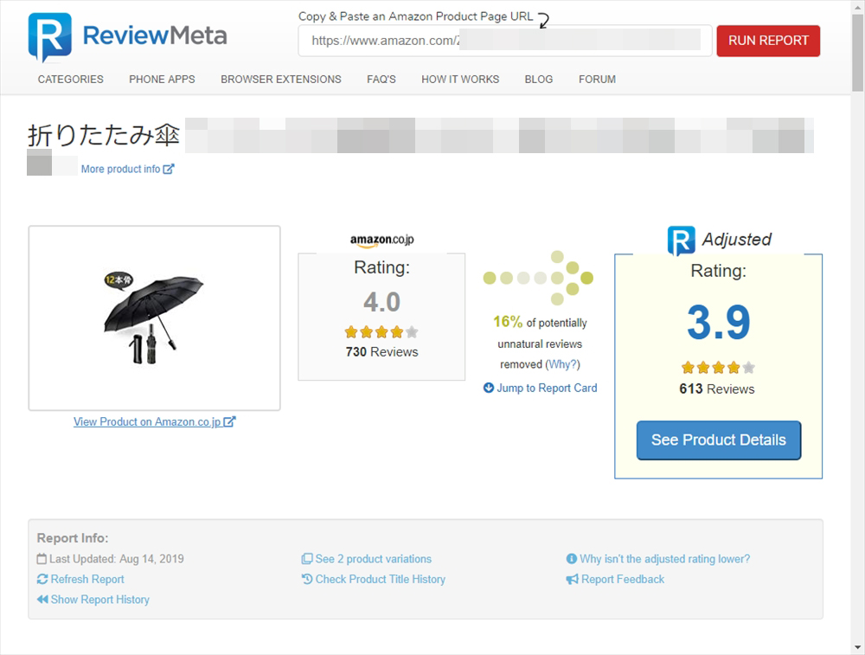Viewport: 865px width, 655px height.
Task: Click the 613 Reviews text
Action: 716,389
